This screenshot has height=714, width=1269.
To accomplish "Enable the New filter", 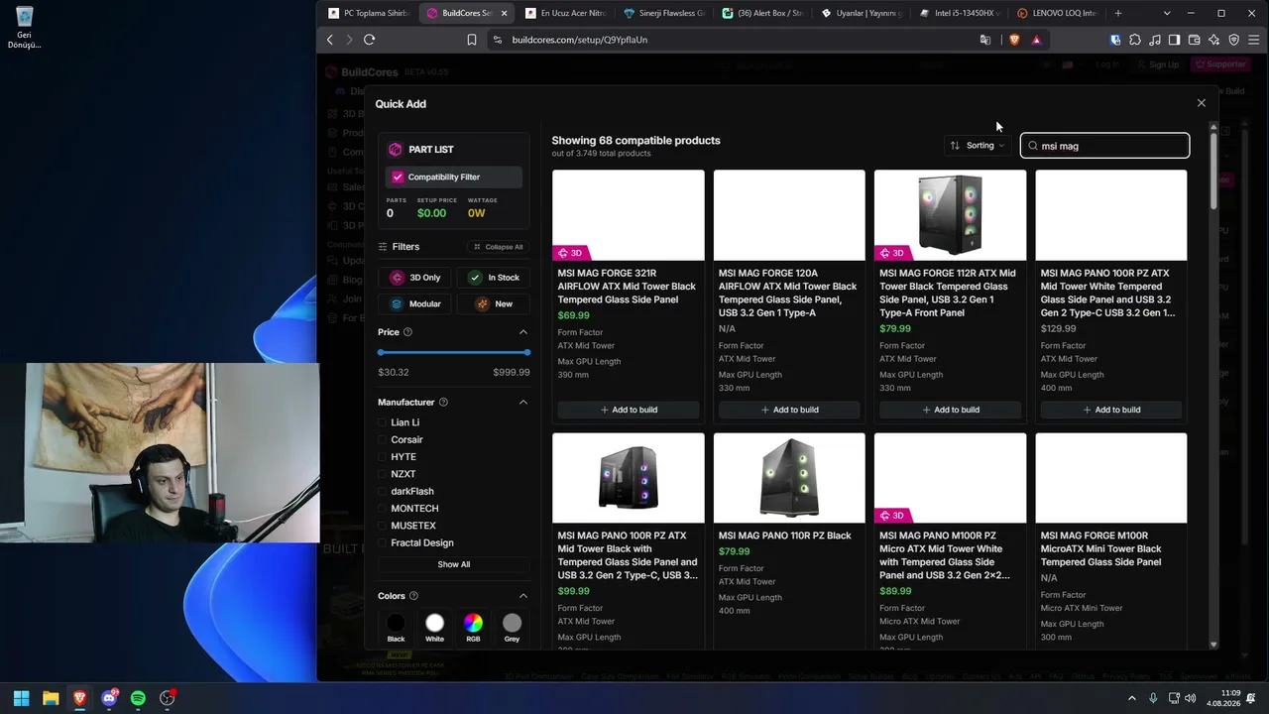I will click(495, 303).
